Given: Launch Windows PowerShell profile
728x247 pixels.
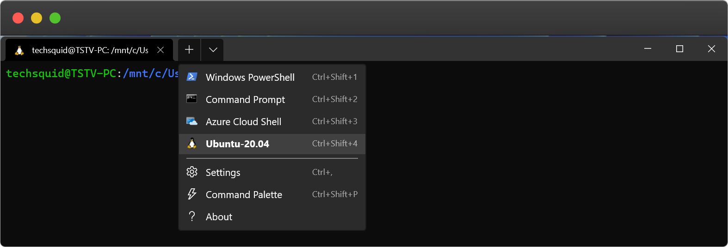Looking at the screenshot, I should [x=272, y=77].
